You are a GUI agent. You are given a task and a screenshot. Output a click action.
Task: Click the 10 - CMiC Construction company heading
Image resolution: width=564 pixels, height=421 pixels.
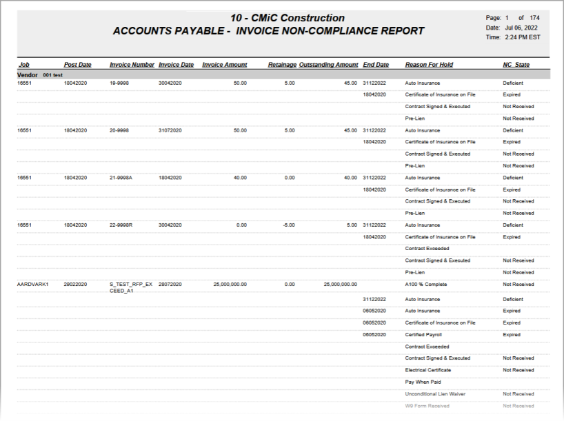[x=288, y=18]
